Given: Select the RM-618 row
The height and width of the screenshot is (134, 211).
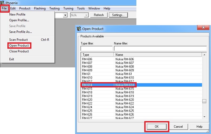Looking at the screenshot, I should 141,92.
